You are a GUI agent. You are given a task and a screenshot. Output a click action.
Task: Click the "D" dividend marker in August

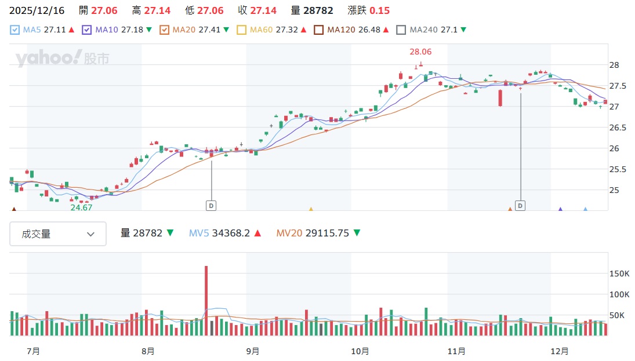point(211,205)
